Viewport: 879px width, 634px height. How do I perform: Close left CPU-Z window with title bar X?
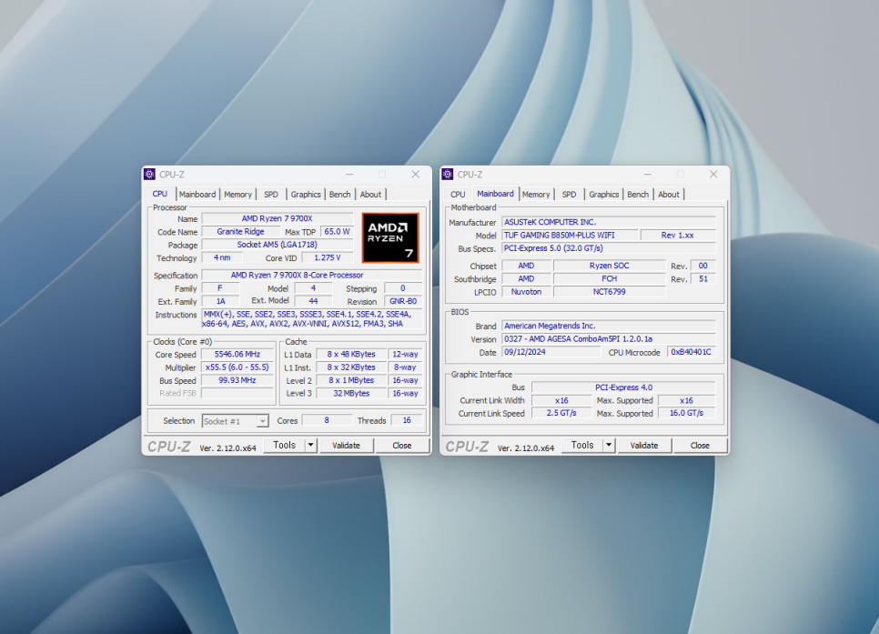[x=416, y=175]
